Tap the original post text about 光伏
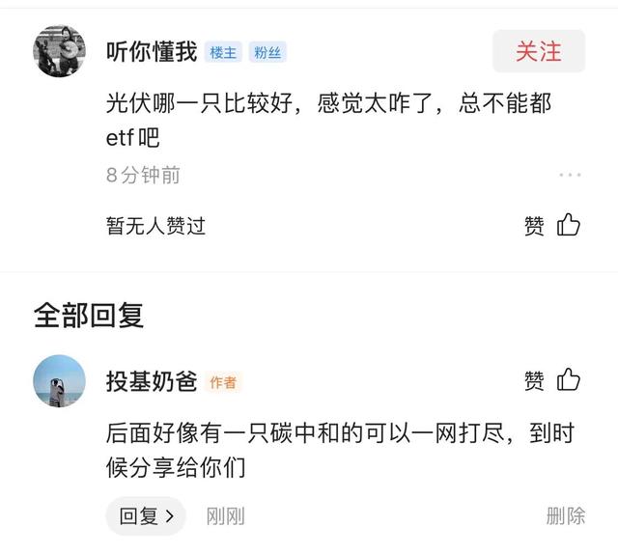The height and width of the screenshot is (554, 618). click(x=328, y=120)
